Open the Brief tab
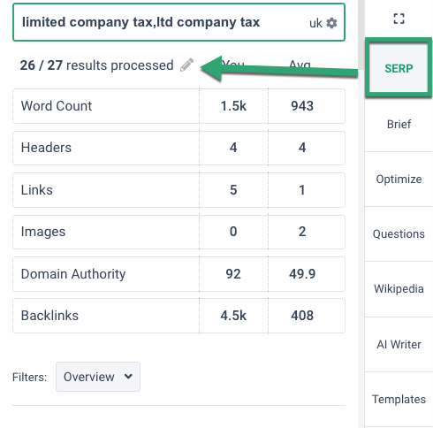 [x=399, y=125]
